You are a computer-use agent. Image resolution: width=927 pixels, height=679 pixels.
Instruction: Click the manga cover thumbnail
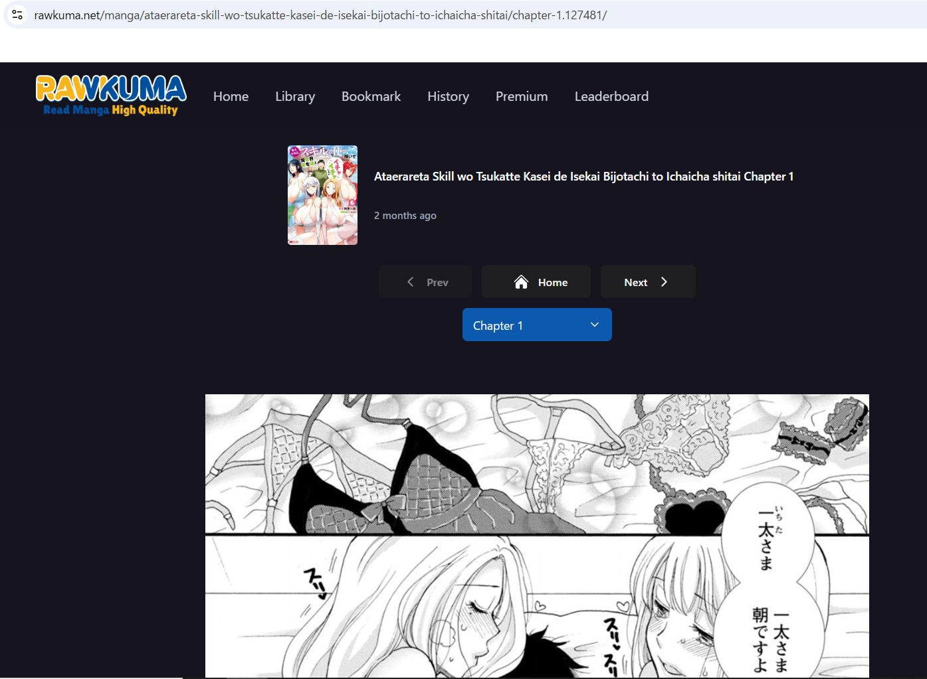(x=322, y=195)
